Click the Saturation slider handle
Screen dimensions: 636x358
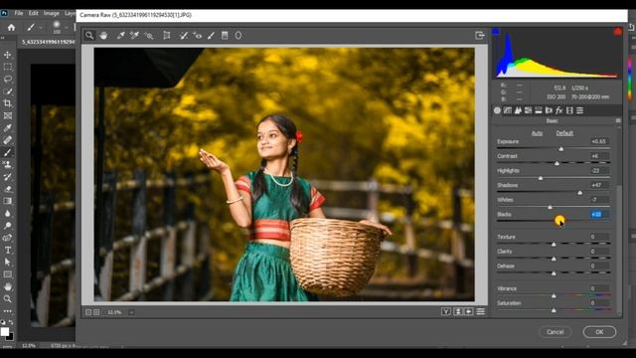coord(554,310)
